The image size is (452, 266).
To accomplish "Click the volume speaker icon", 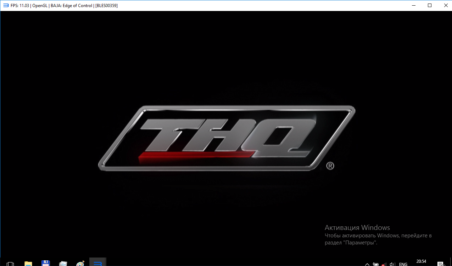I will [x=392, y=264].
